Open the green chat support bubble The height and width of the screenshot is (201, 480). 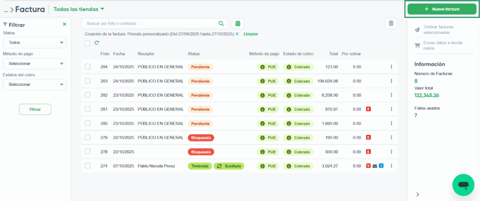coord(463,185)
